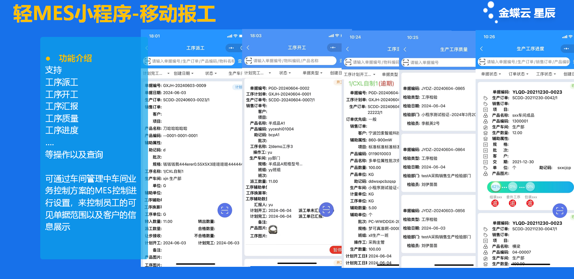Tap overdue badge under 包装sxx

(x=530, y=203)
